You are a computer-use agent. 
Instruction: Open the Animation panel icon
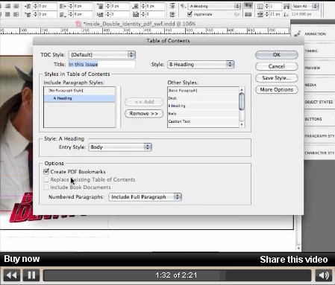pos(297,34)
